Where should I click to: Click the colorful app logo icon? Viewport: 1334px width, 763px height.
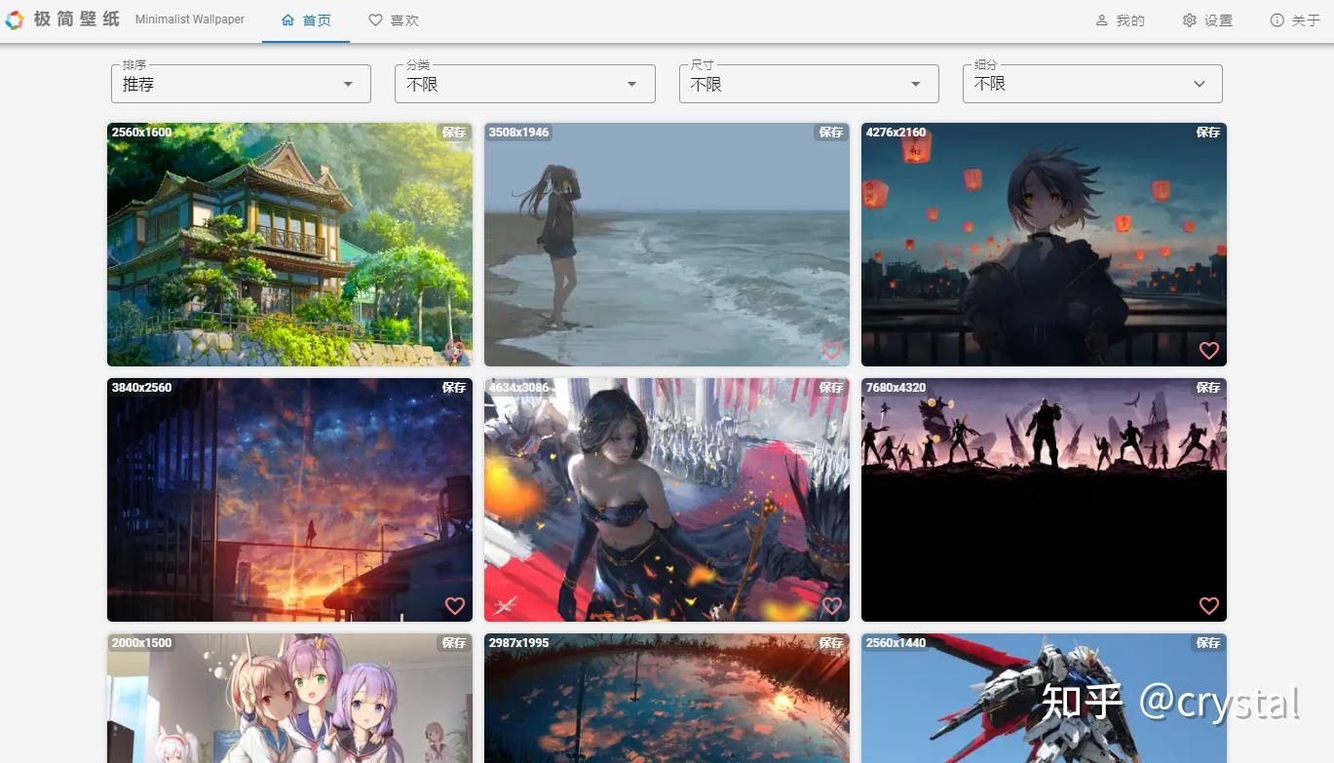[15, 19]
